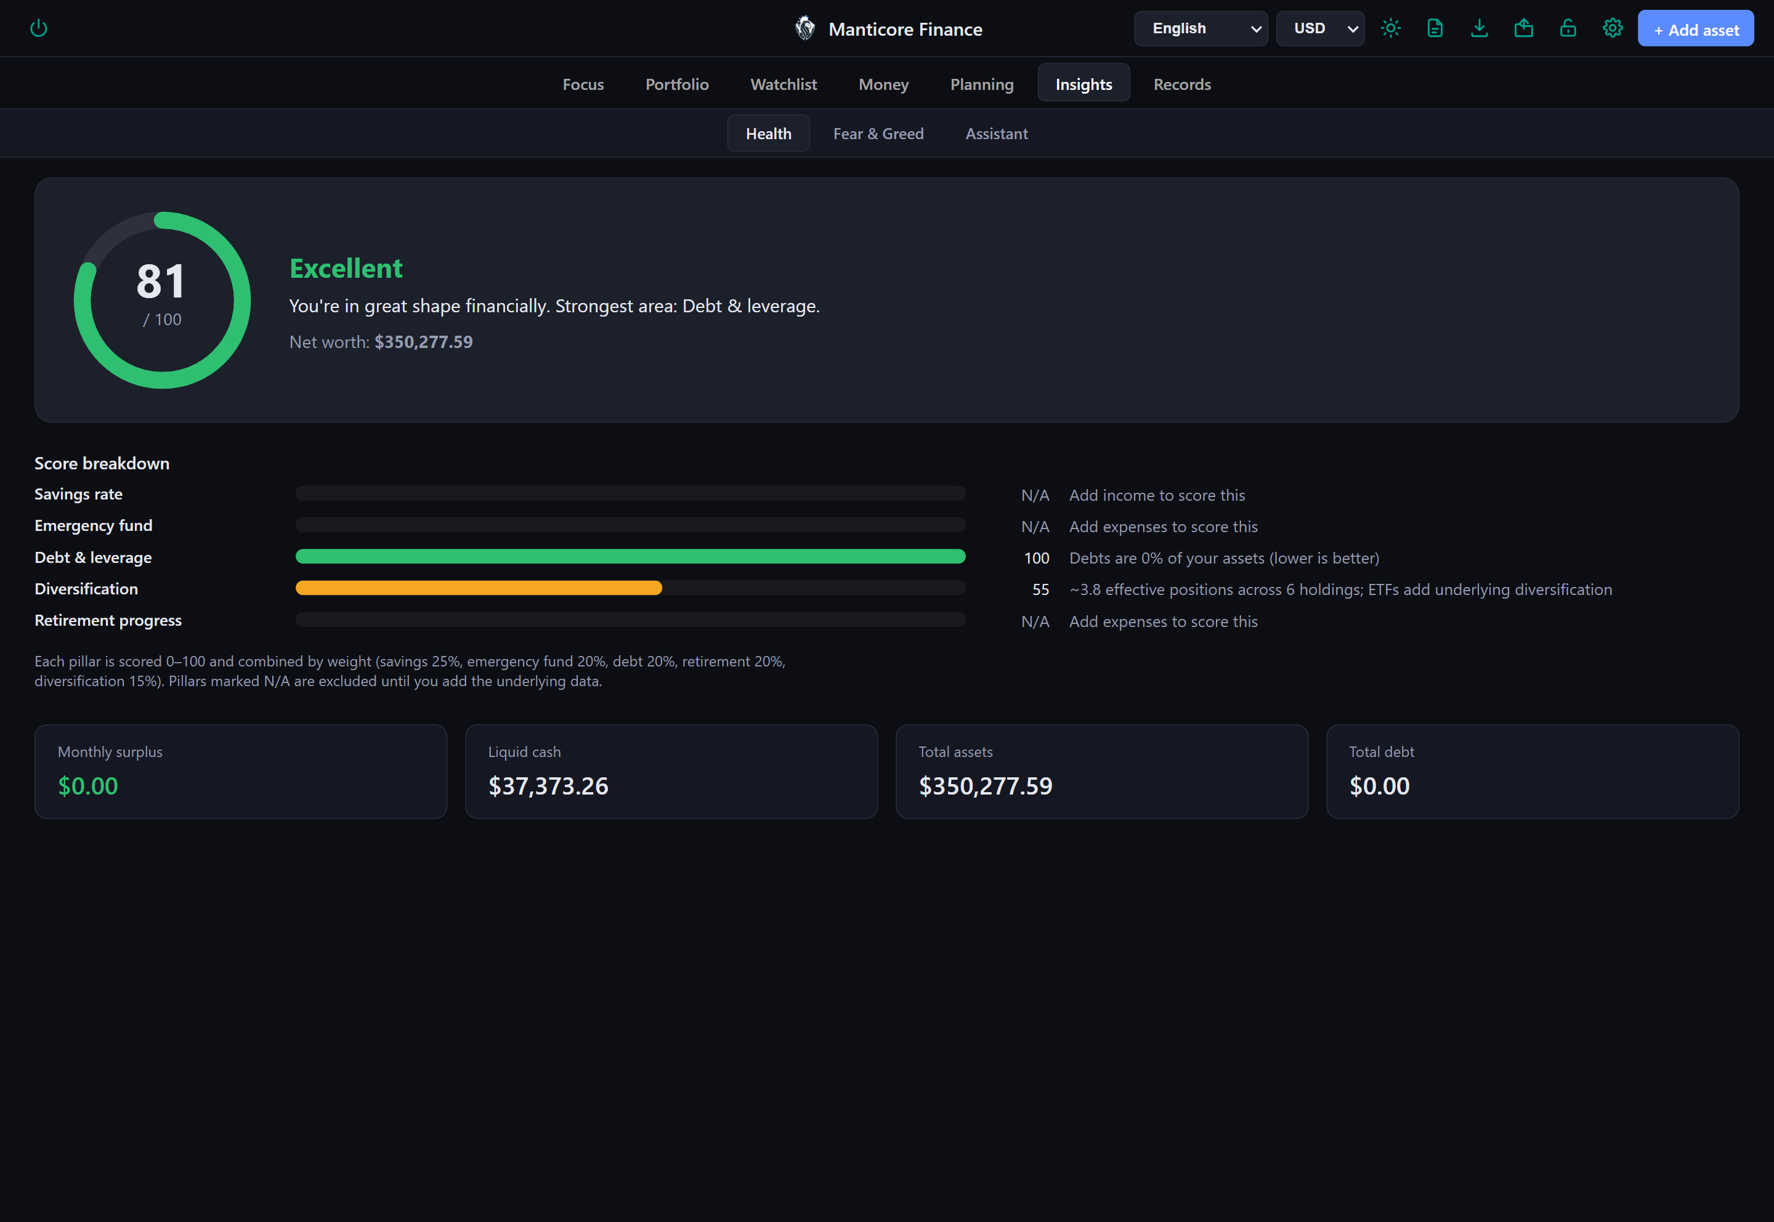Click the Manticore Finance logo
The height and width of the screenshot is (1222, 1774).
[x=804, y=28]
